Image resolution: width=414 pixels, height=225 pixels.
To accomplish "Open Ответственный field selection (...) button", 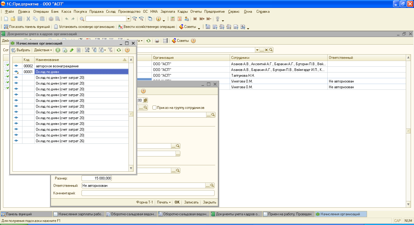I will point(208,185).
